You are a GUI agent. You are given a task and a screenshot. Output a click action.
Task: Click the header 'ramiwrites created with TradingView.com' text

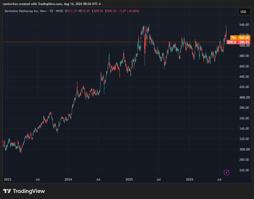point(33,4)
